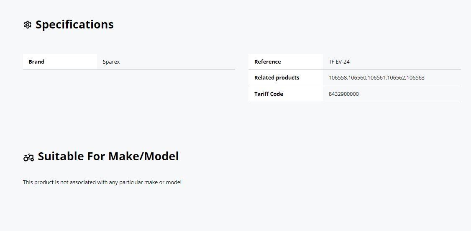Click the tractor icon beside Suitable For Make/Model
This screenshot has height=231, width=471.
[x=28, y=157]
